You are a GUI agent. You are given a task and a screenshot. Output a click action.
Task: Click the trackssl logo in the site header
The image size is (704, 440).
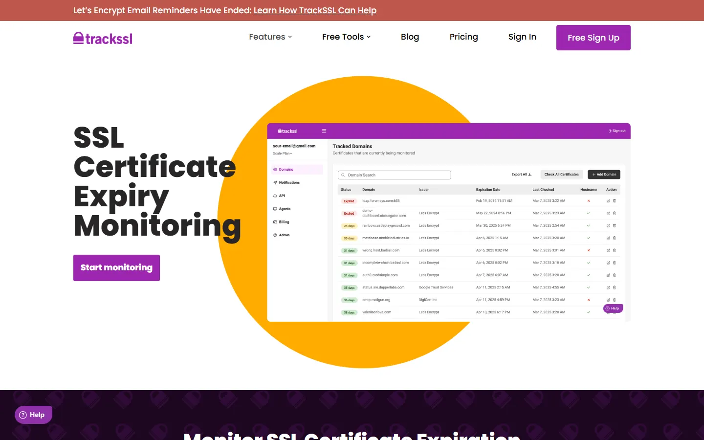(103, 38)
